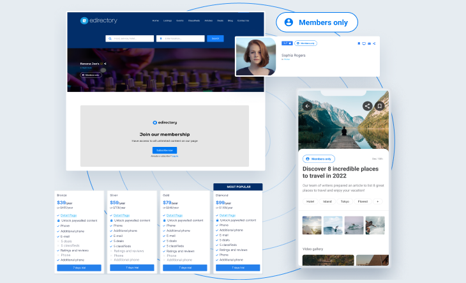Tap the Tokyo tag chip
The height and width of the screenshot is (283, 466).
[345, 201]
